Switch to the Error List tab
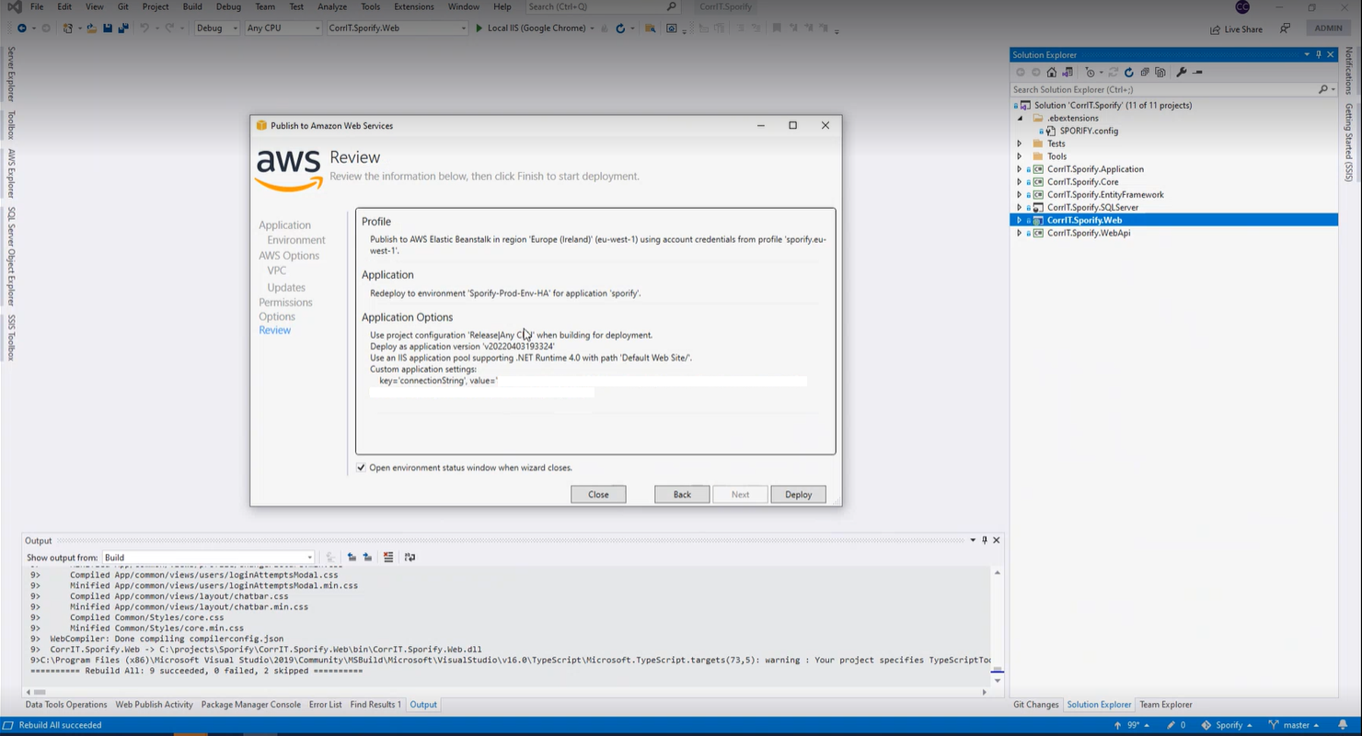Image resolution: width=1362 pixels, height=736 pixels. [x=325, y=705]
